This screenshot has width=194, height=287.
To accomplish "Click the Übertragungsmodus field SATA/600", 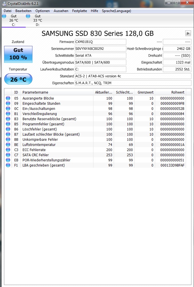I will 100,62.
